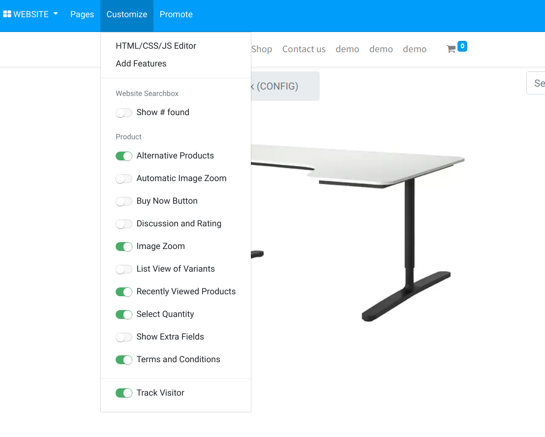The image size is (545, 437).
Task: Select Add Features entry
Action: point(141,63)
